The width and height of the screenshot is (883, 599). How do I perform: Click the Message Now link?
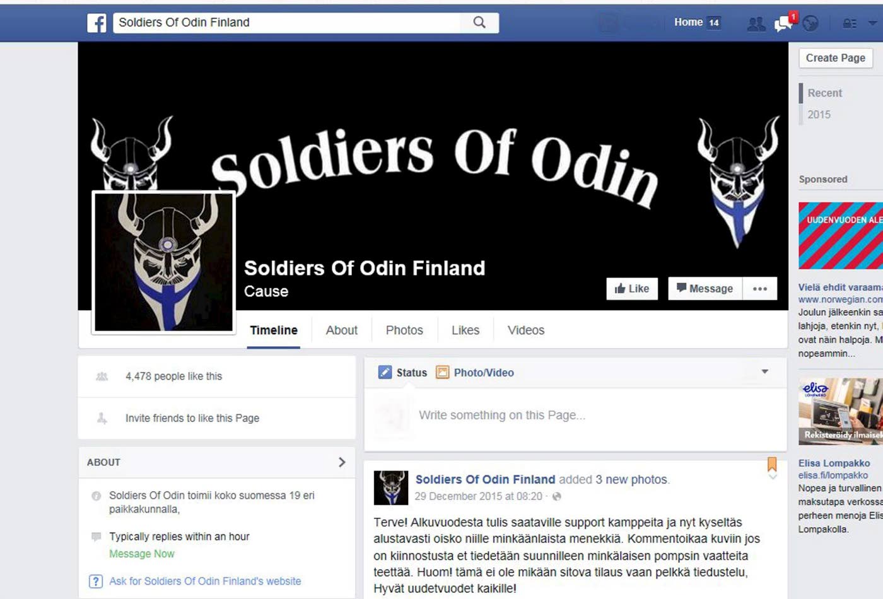pyautogui.click(x=142, y=554)
